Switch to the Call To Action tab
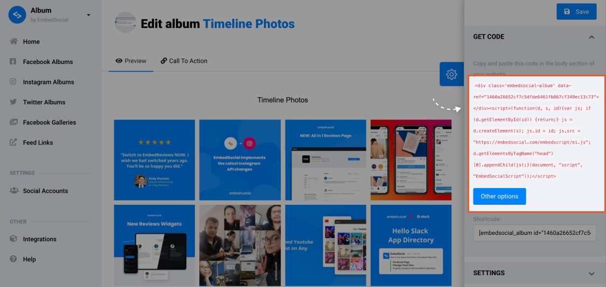 (x=184, y=61)
